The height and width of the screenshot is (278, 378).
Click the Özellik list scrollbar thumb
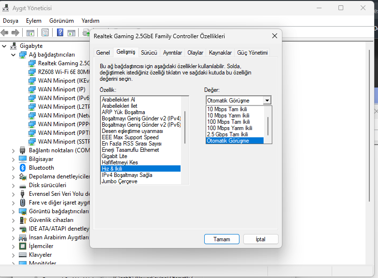coord(185,127)
